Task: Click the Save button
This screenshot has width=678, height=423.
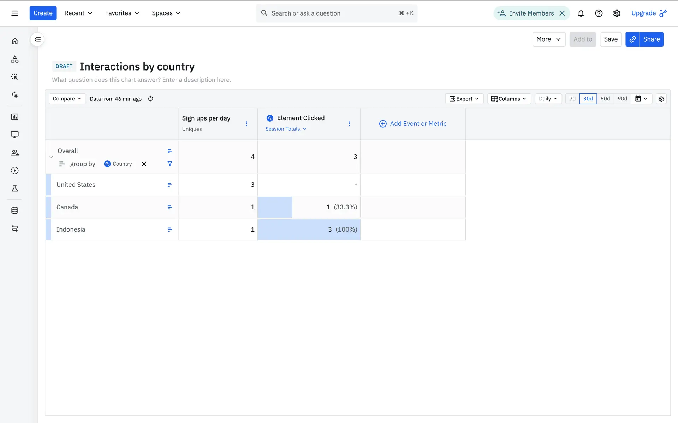Action: [611, 39]
